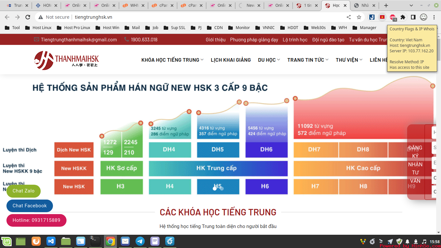441x248 pixels.
Task: Open the ABP ad blocker extension
Action: [393, 17]
